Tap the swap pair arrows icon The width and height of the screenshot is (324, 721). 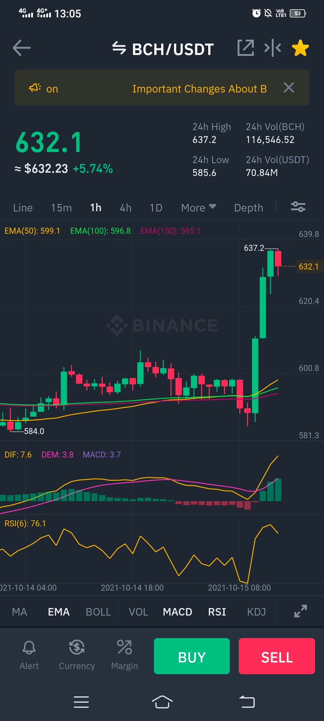[x=119, y=48]
